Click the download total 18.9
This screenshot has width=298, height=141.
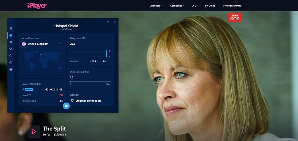point(94,61)
